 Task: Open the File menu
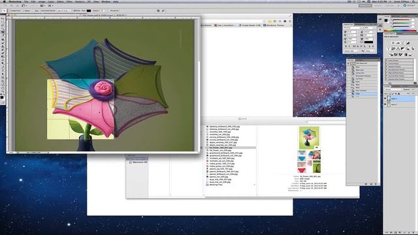[26, 1]
